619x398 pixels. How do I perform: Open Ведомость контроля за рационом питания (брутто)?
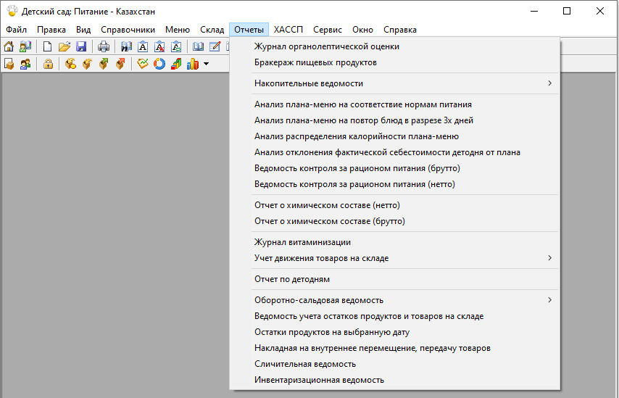coord(395,168)
